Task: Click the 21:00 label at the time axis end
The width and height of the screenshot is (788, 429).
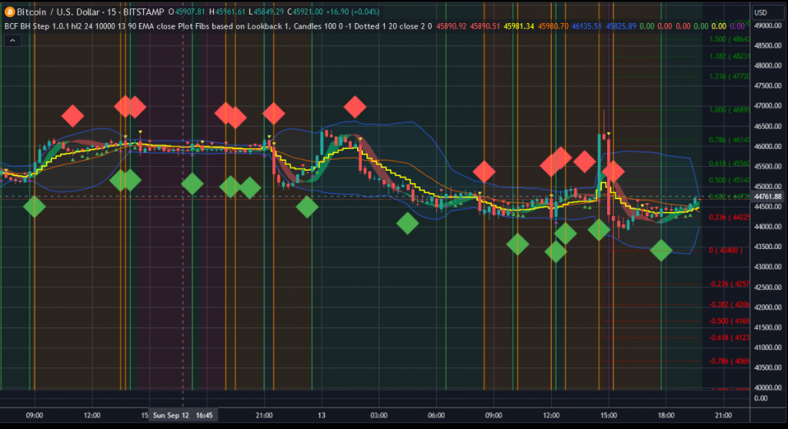Action: click(x=723, y=415)
